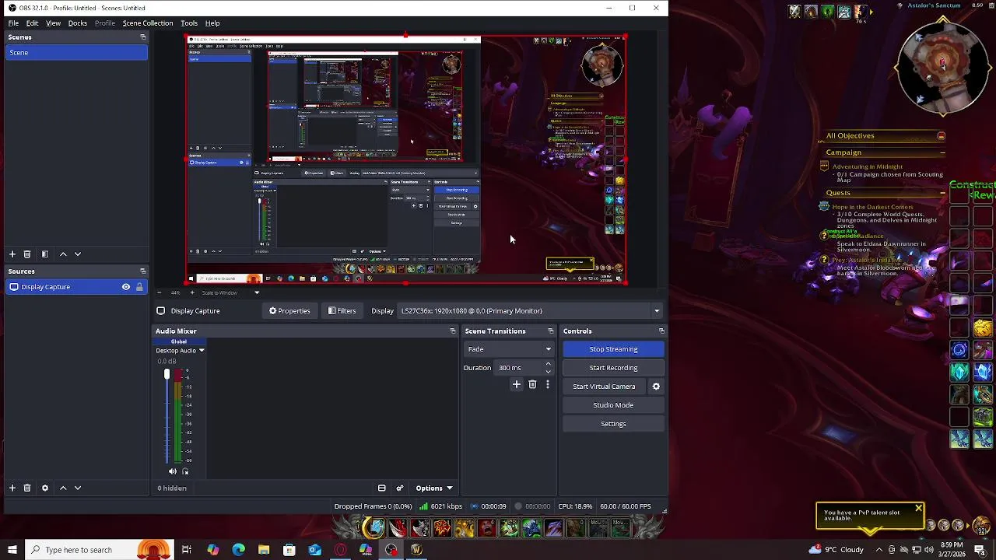The height and width of the screenshot is (560, 996).
Task: Click Start Virtual Camera
Action: click(x=605, y=387)
